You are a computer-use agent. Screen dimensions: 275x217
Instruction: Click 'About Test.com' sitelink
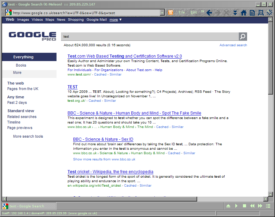pos(139,70)
